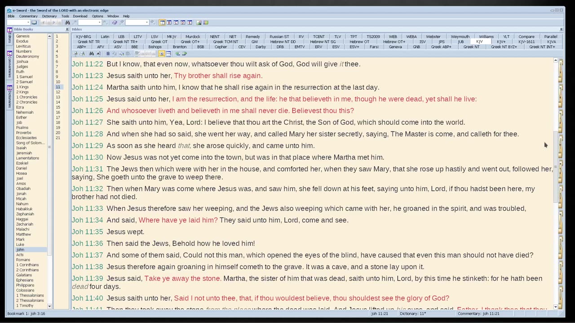The height and width of the screenshot is (323, 575).
Task: Open the Dictionary menu
Action: 49,16
